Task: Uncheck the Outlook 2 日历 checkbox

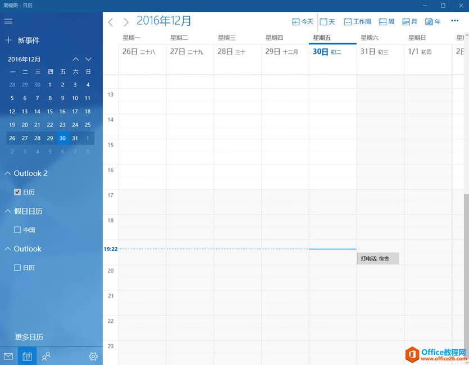Action: click(x=17, y=192)
